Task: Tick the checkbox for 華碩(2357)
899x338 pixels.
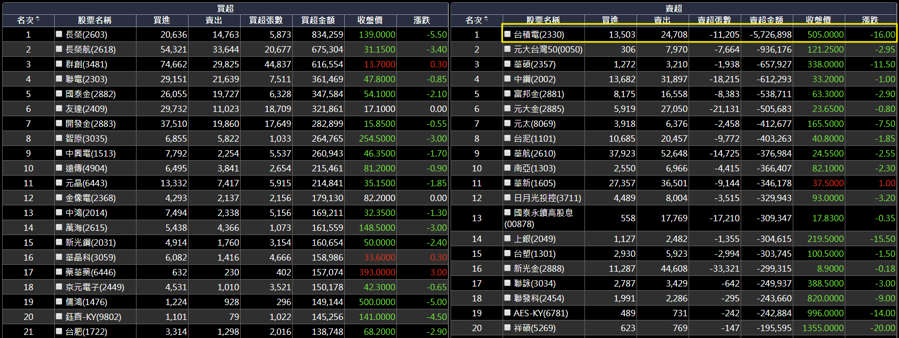Action: tap(507, 64)
